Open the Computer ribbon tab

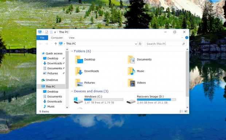point(57,38)
